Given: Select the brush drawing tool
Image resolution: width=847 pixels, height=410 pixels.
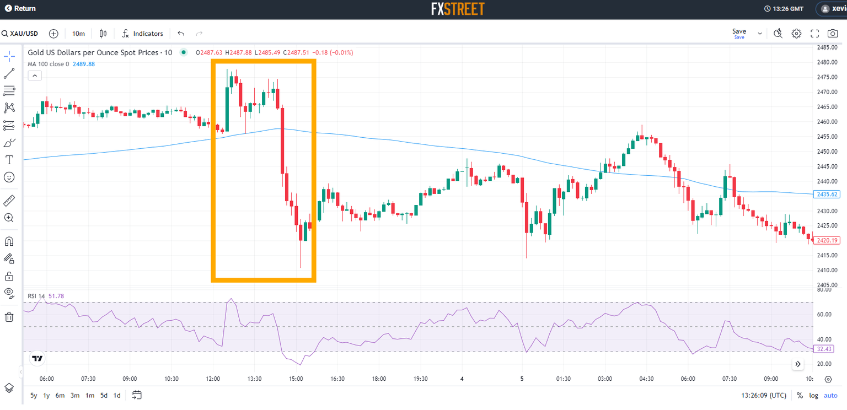Looking at the screenshot, I should click(9, 142).
